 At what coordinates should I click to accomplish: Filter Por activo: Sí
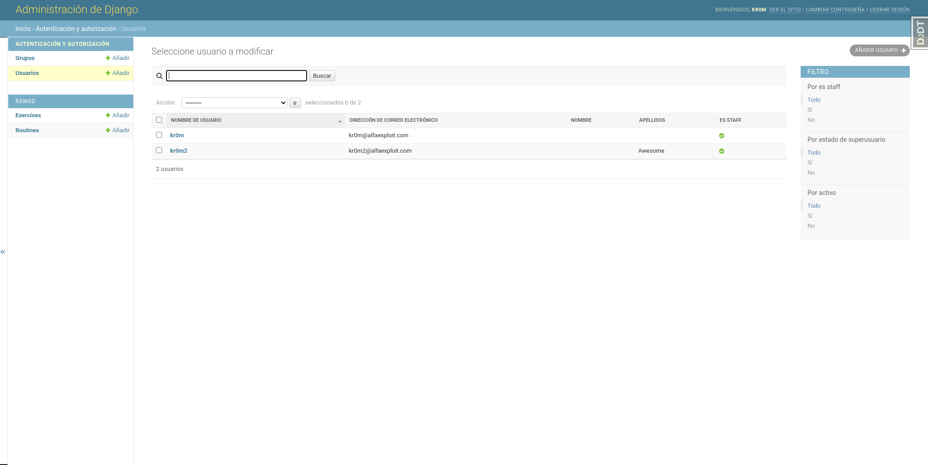pos(810,216)
